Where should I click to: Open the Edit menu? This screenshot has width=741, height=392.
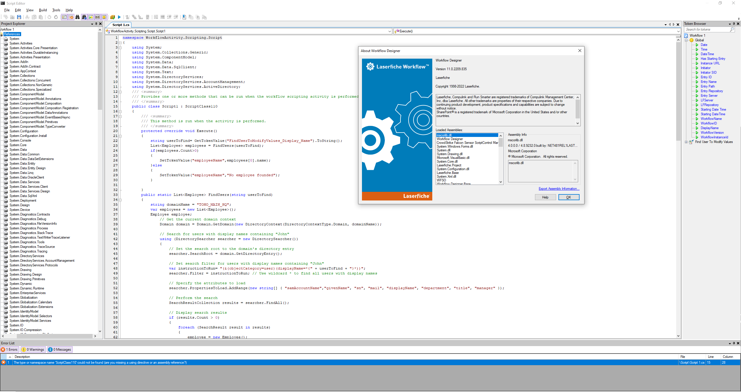point(18,10)
